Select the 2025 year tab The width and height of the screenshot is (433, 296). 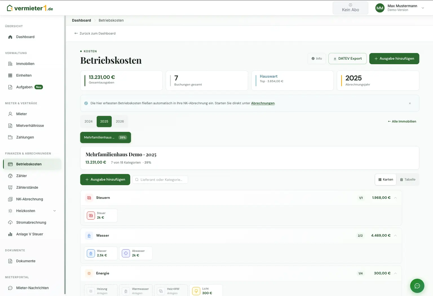tap(104, 121)
